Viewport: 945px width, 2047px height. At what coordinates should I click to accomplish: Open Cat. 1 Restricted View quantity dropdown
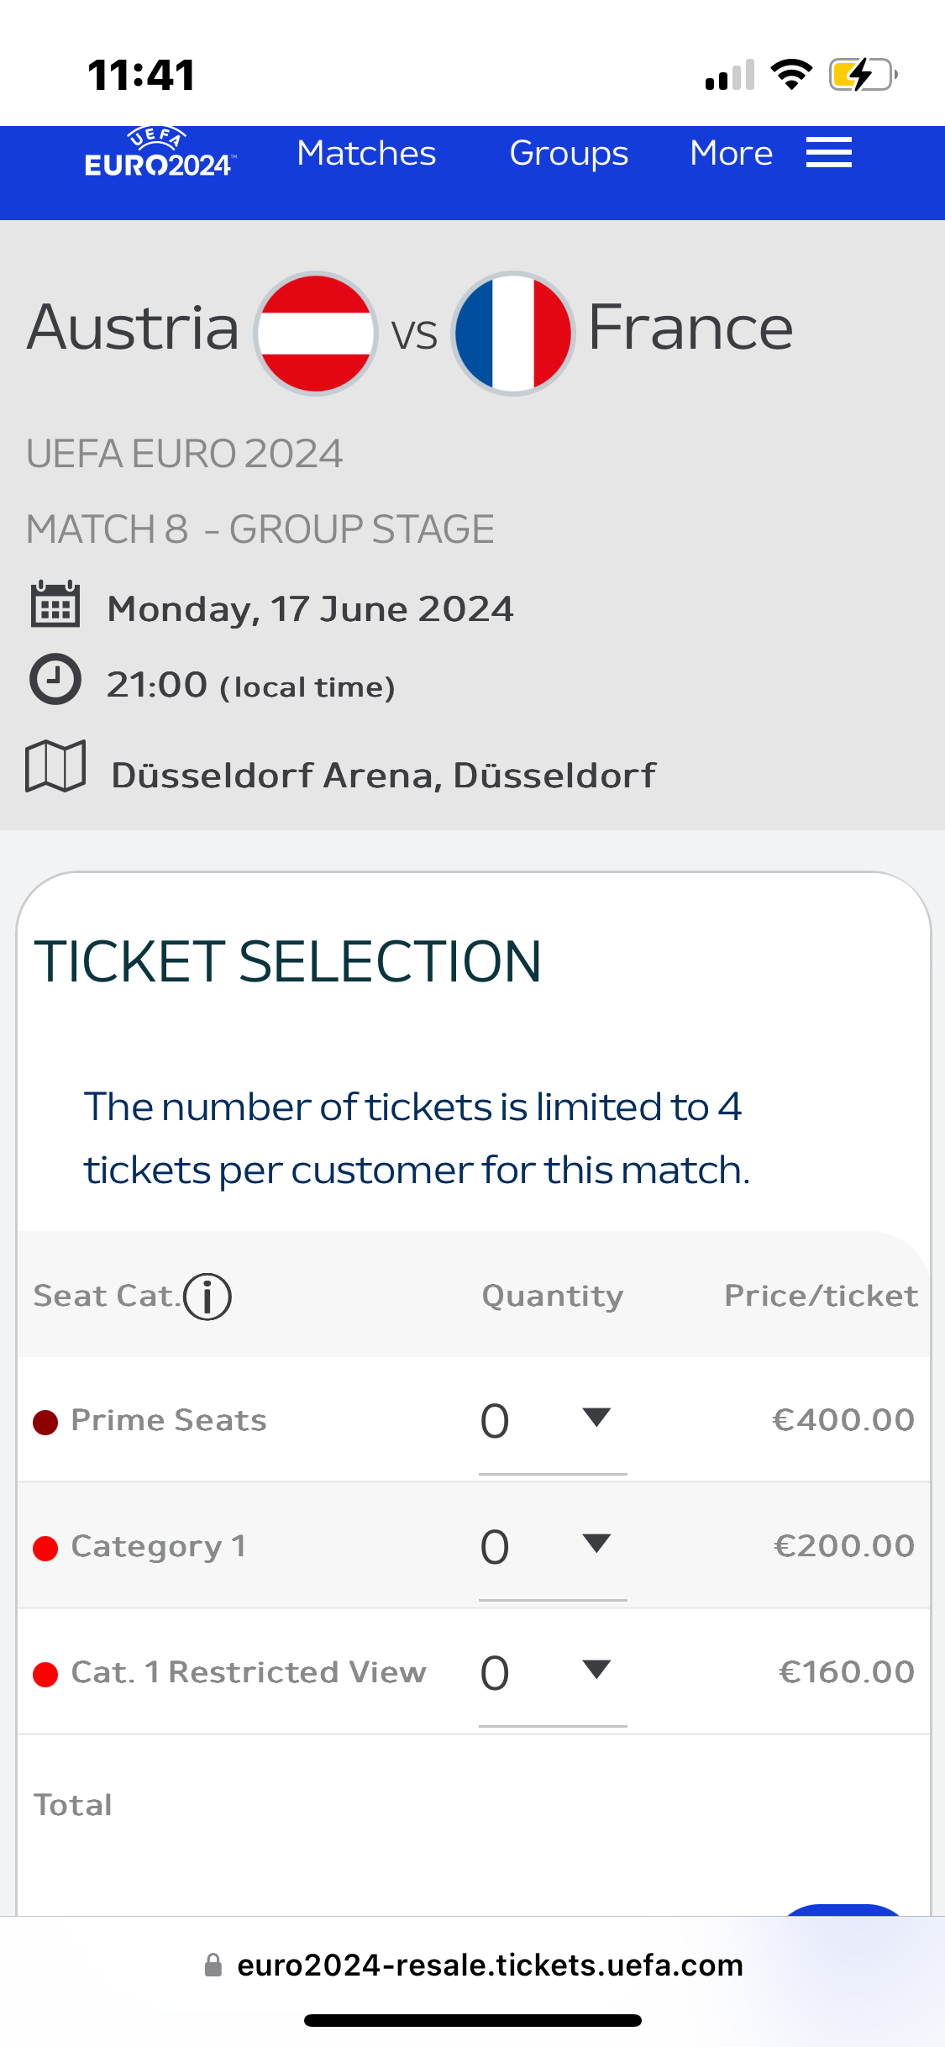552,1672
